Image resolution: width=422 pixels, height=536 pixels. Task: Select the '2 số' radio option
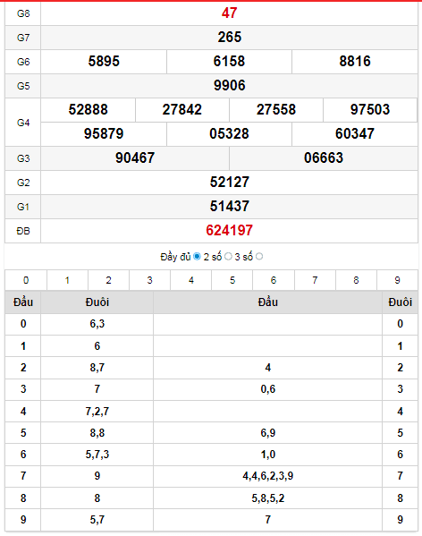click(228, 257)
